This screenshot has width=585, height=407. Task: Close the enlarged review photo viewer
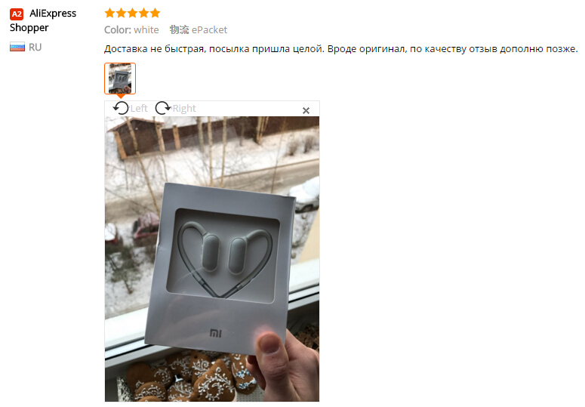pos(306,110)
